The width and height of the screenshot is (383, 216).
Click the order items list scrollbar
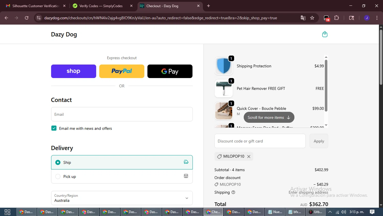point(326,85)
